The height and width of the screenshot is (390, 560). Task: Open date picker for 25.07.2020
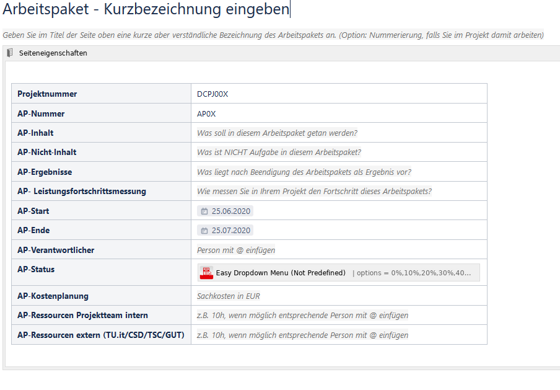coord(225,230)
